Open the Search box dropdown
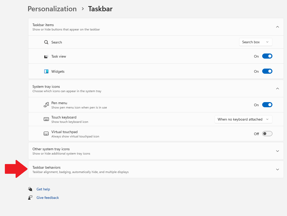287x216 pixels. 256,42
